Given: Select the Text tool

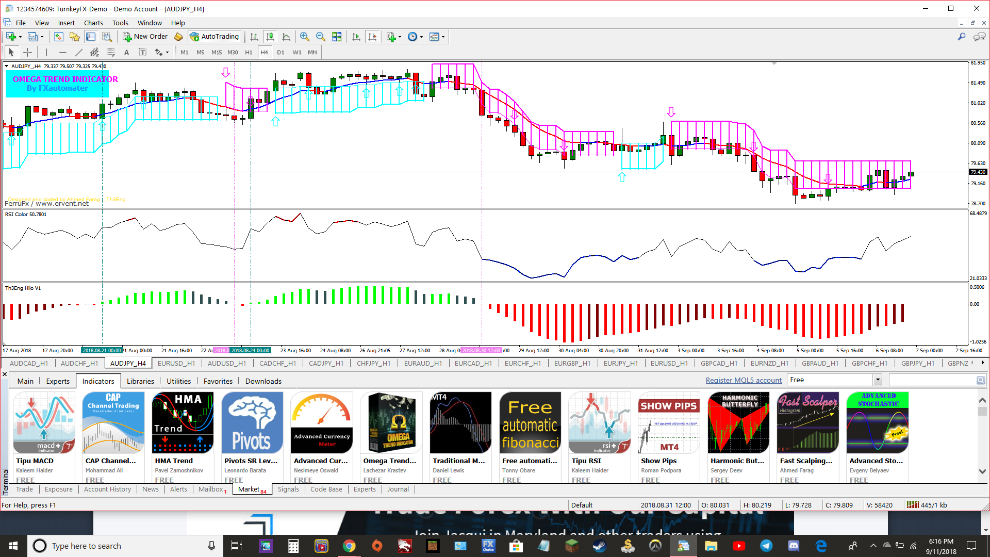Looking at the screenshot, I should point(126,52).
